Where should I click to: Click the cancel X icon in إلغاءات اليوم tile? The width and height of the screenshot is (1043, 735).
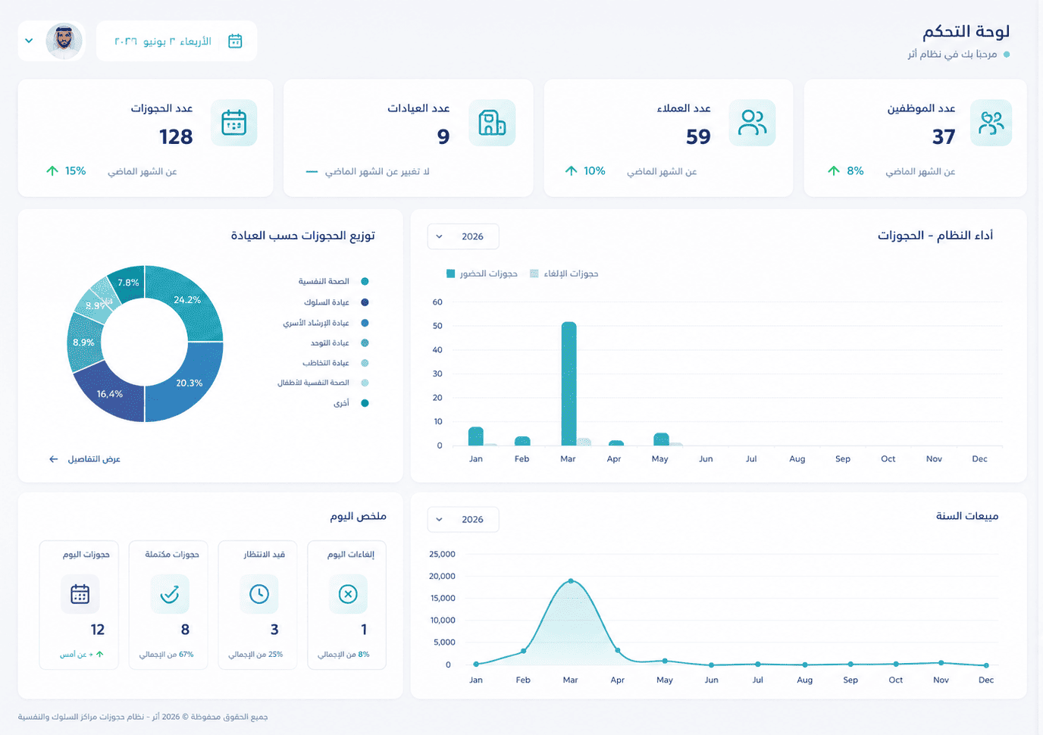348,594
